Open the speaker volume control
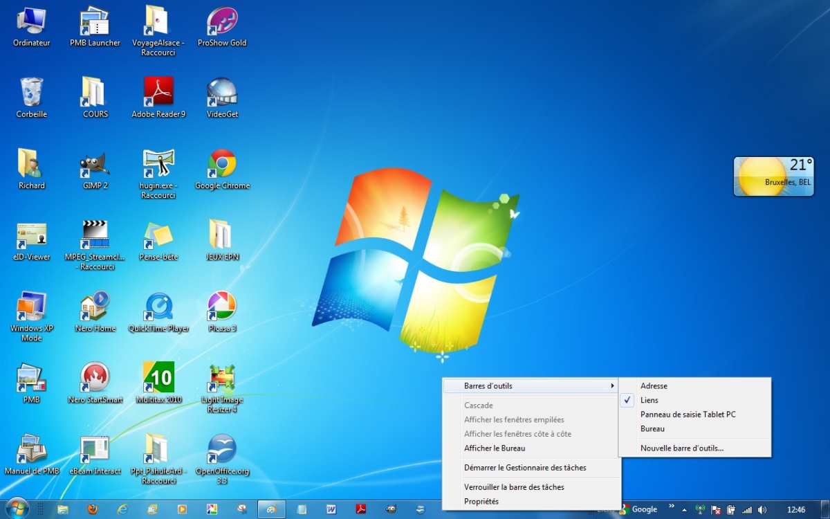 pos(762,509)
